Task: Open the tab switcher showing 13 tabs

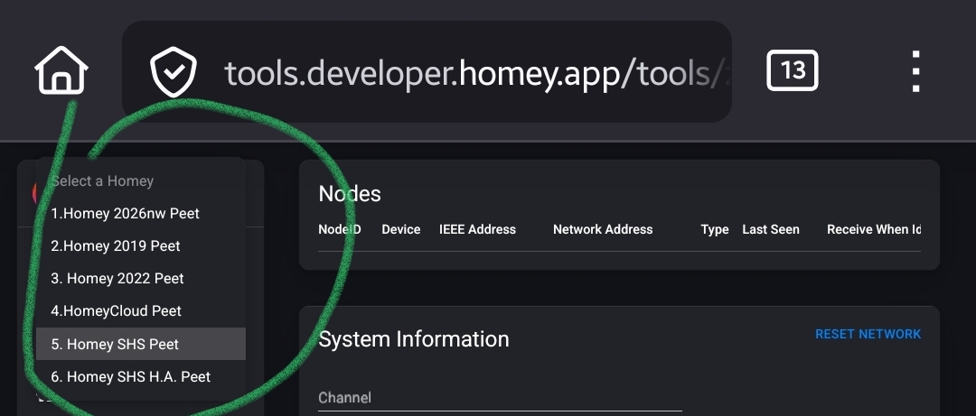Action: [x=792, y=70]
